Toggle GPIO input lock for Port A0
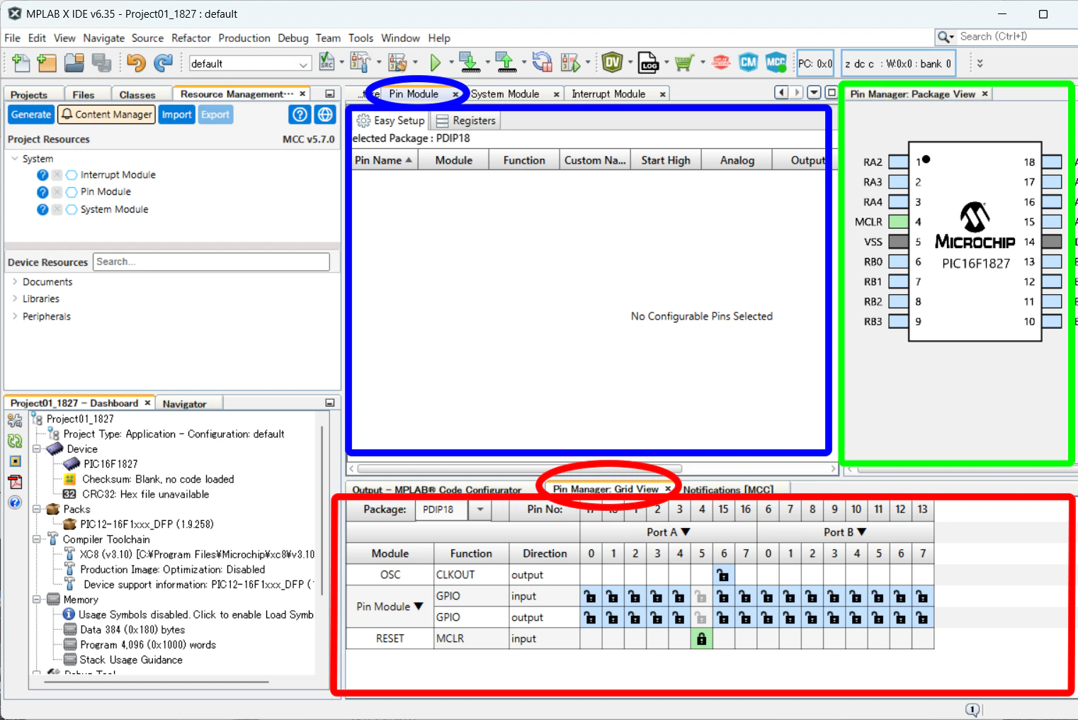The height and width of the screenshot is (720, 1078). point(591,597)
